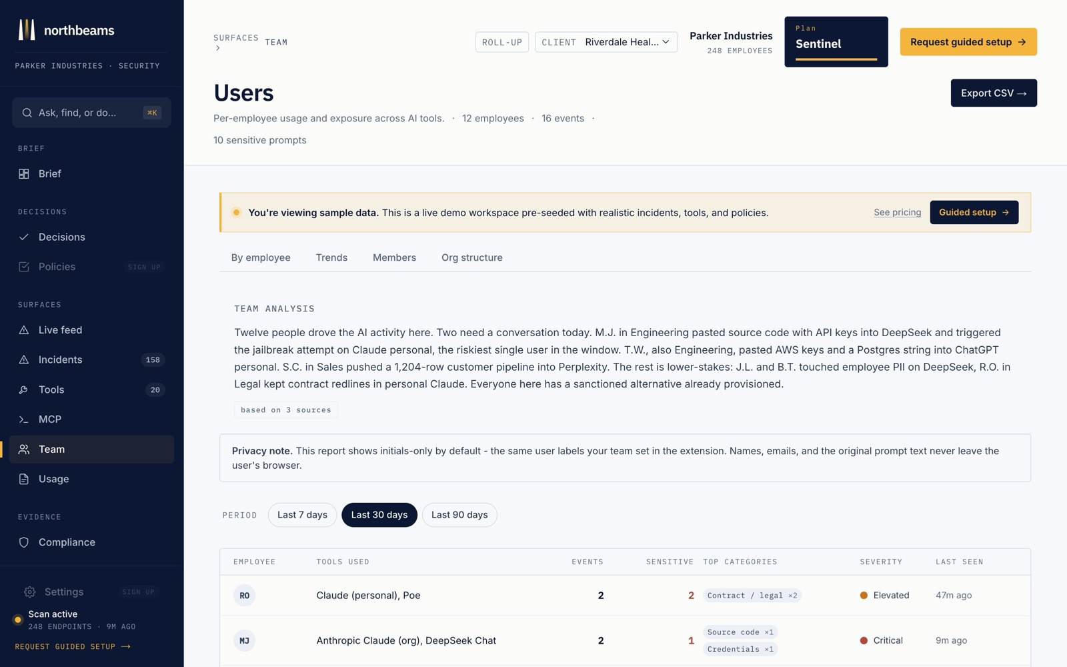Toggle the ROLL-UP view

pyautogui.click(x=502, y=42)
